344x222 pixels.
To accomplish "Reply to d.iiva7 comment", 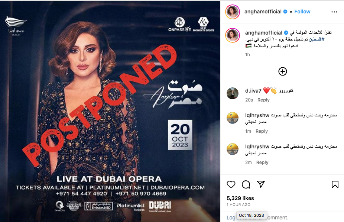I will click(263, 100).
